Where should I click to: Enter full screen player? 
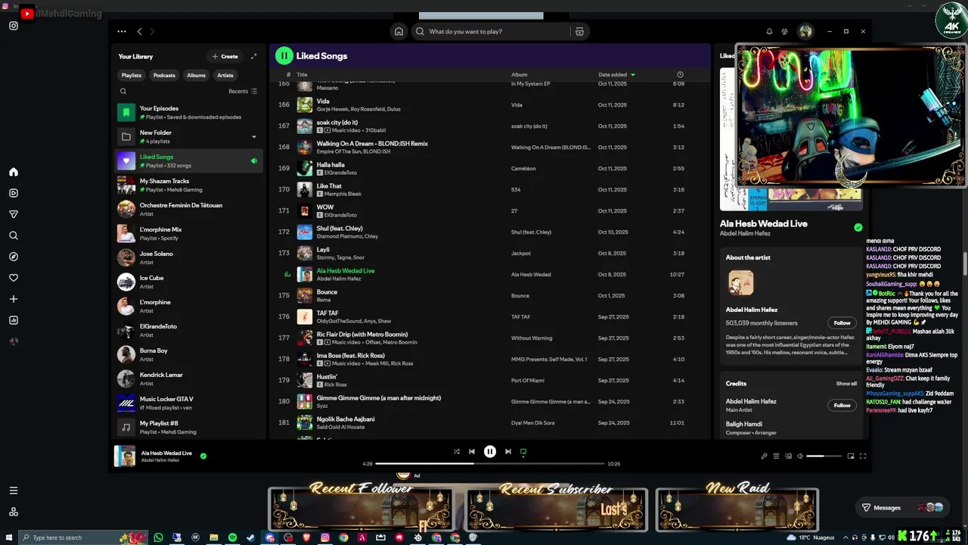[x=863, y=456]
